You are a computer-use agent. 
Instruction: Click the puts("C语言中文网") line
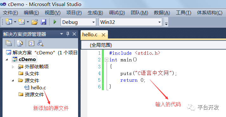(149, 73)
